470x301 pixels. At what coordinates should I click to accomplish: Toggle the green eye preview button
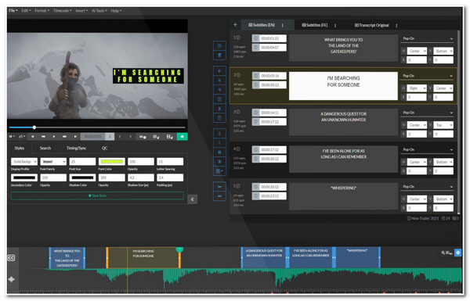[182, 137]
